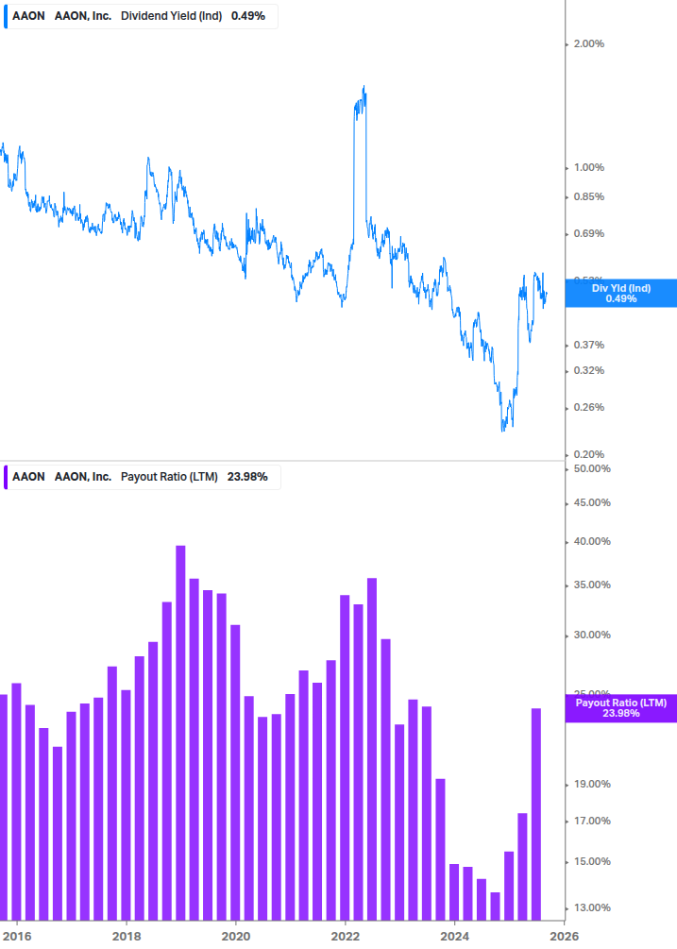The width and height of the screenshot is (677, 949).
Task: Click the 2018 label on the time axis
Action: [127, 935]
